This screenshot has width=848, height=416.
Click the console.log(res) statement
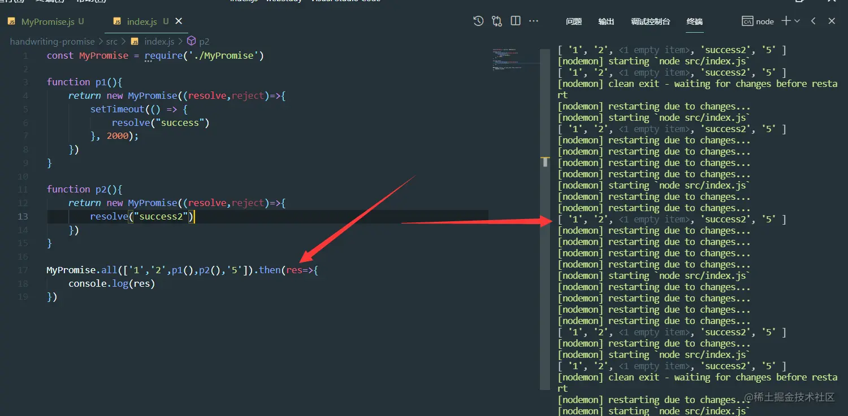click(x=112, y=283)
